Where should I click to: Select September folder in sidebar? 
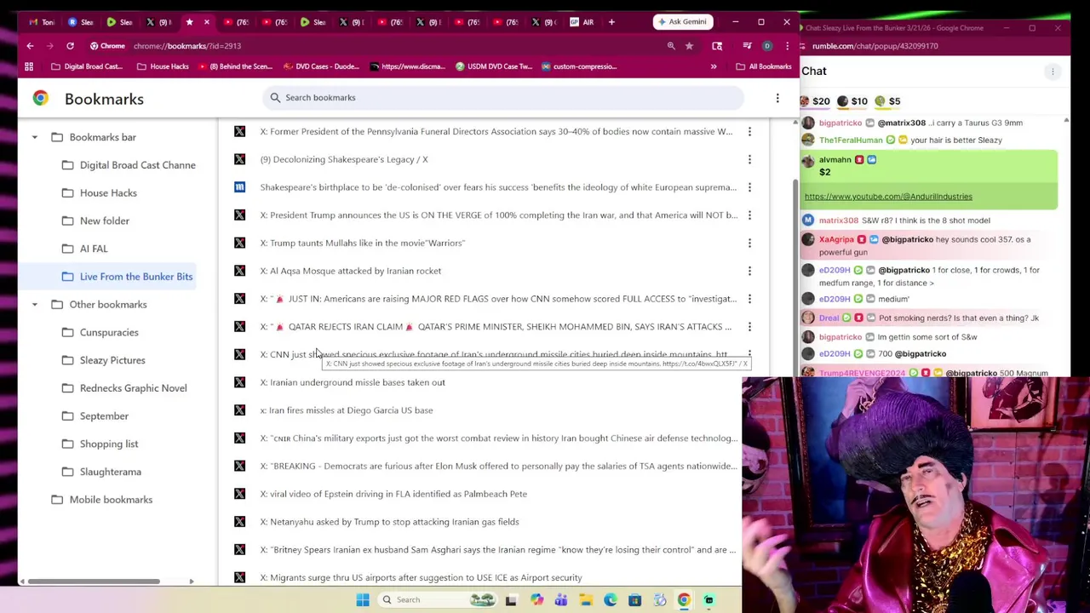(x=95, y=416)
